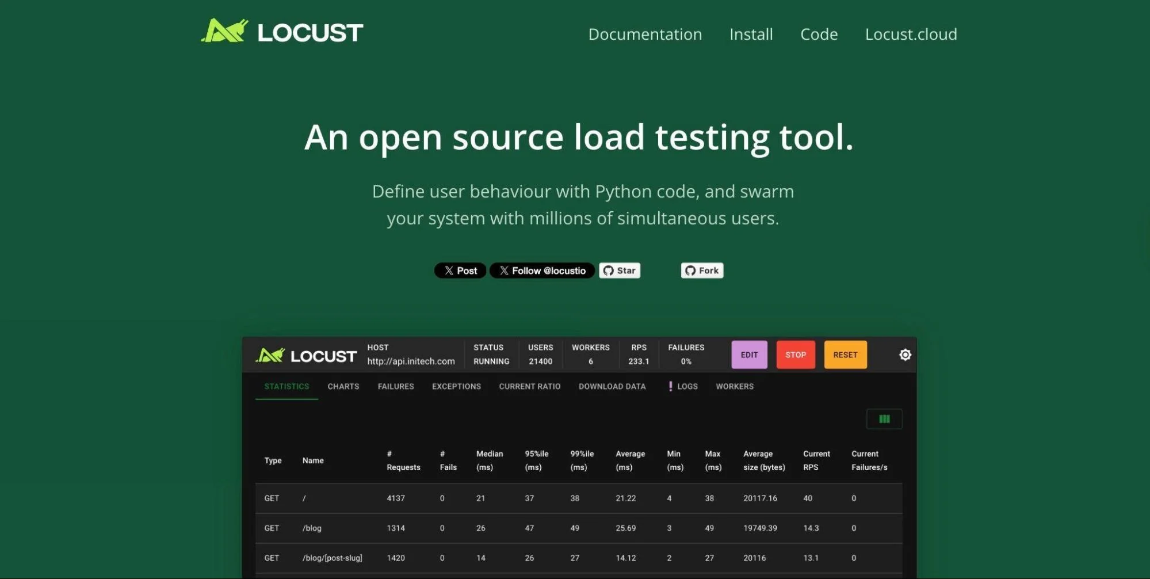1150x579 pixels.
Task: Open the Failures tab
Action: coord(396,386)
